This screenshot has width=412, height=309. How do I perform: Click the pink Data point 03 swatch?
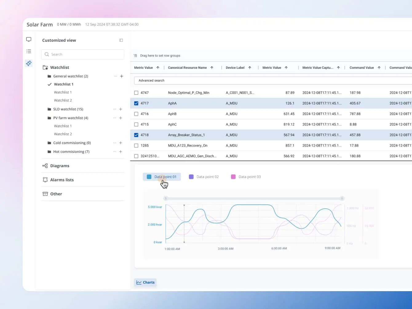click(x=233, y=177)
